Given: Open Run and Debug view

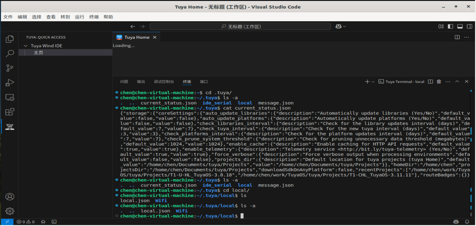Looking at the screenshot, I should tap(10, 83).
